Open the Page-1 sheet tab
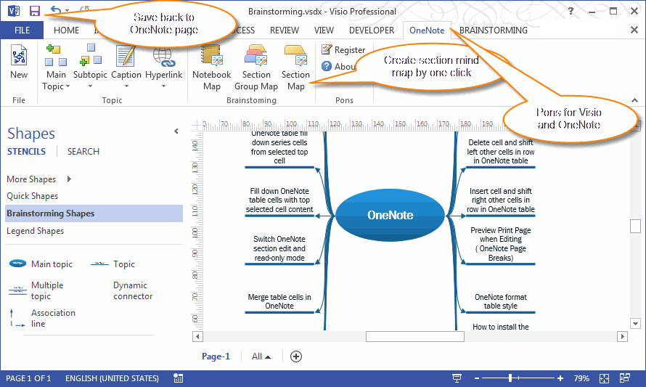Viewport: 646px width, 387px height. (x=216, y=357)
